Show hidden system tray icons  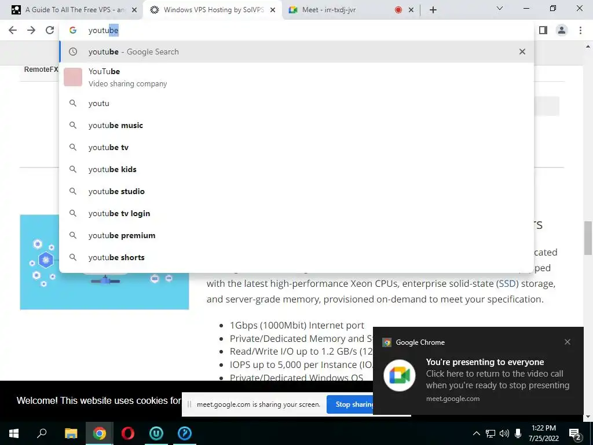pos(477,433)
